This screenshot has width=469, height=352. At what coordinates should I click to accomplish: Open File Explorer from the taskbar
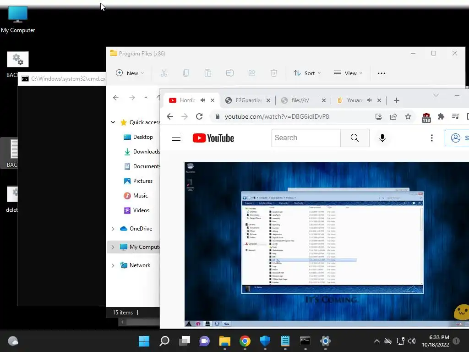[x=224, y=341]
